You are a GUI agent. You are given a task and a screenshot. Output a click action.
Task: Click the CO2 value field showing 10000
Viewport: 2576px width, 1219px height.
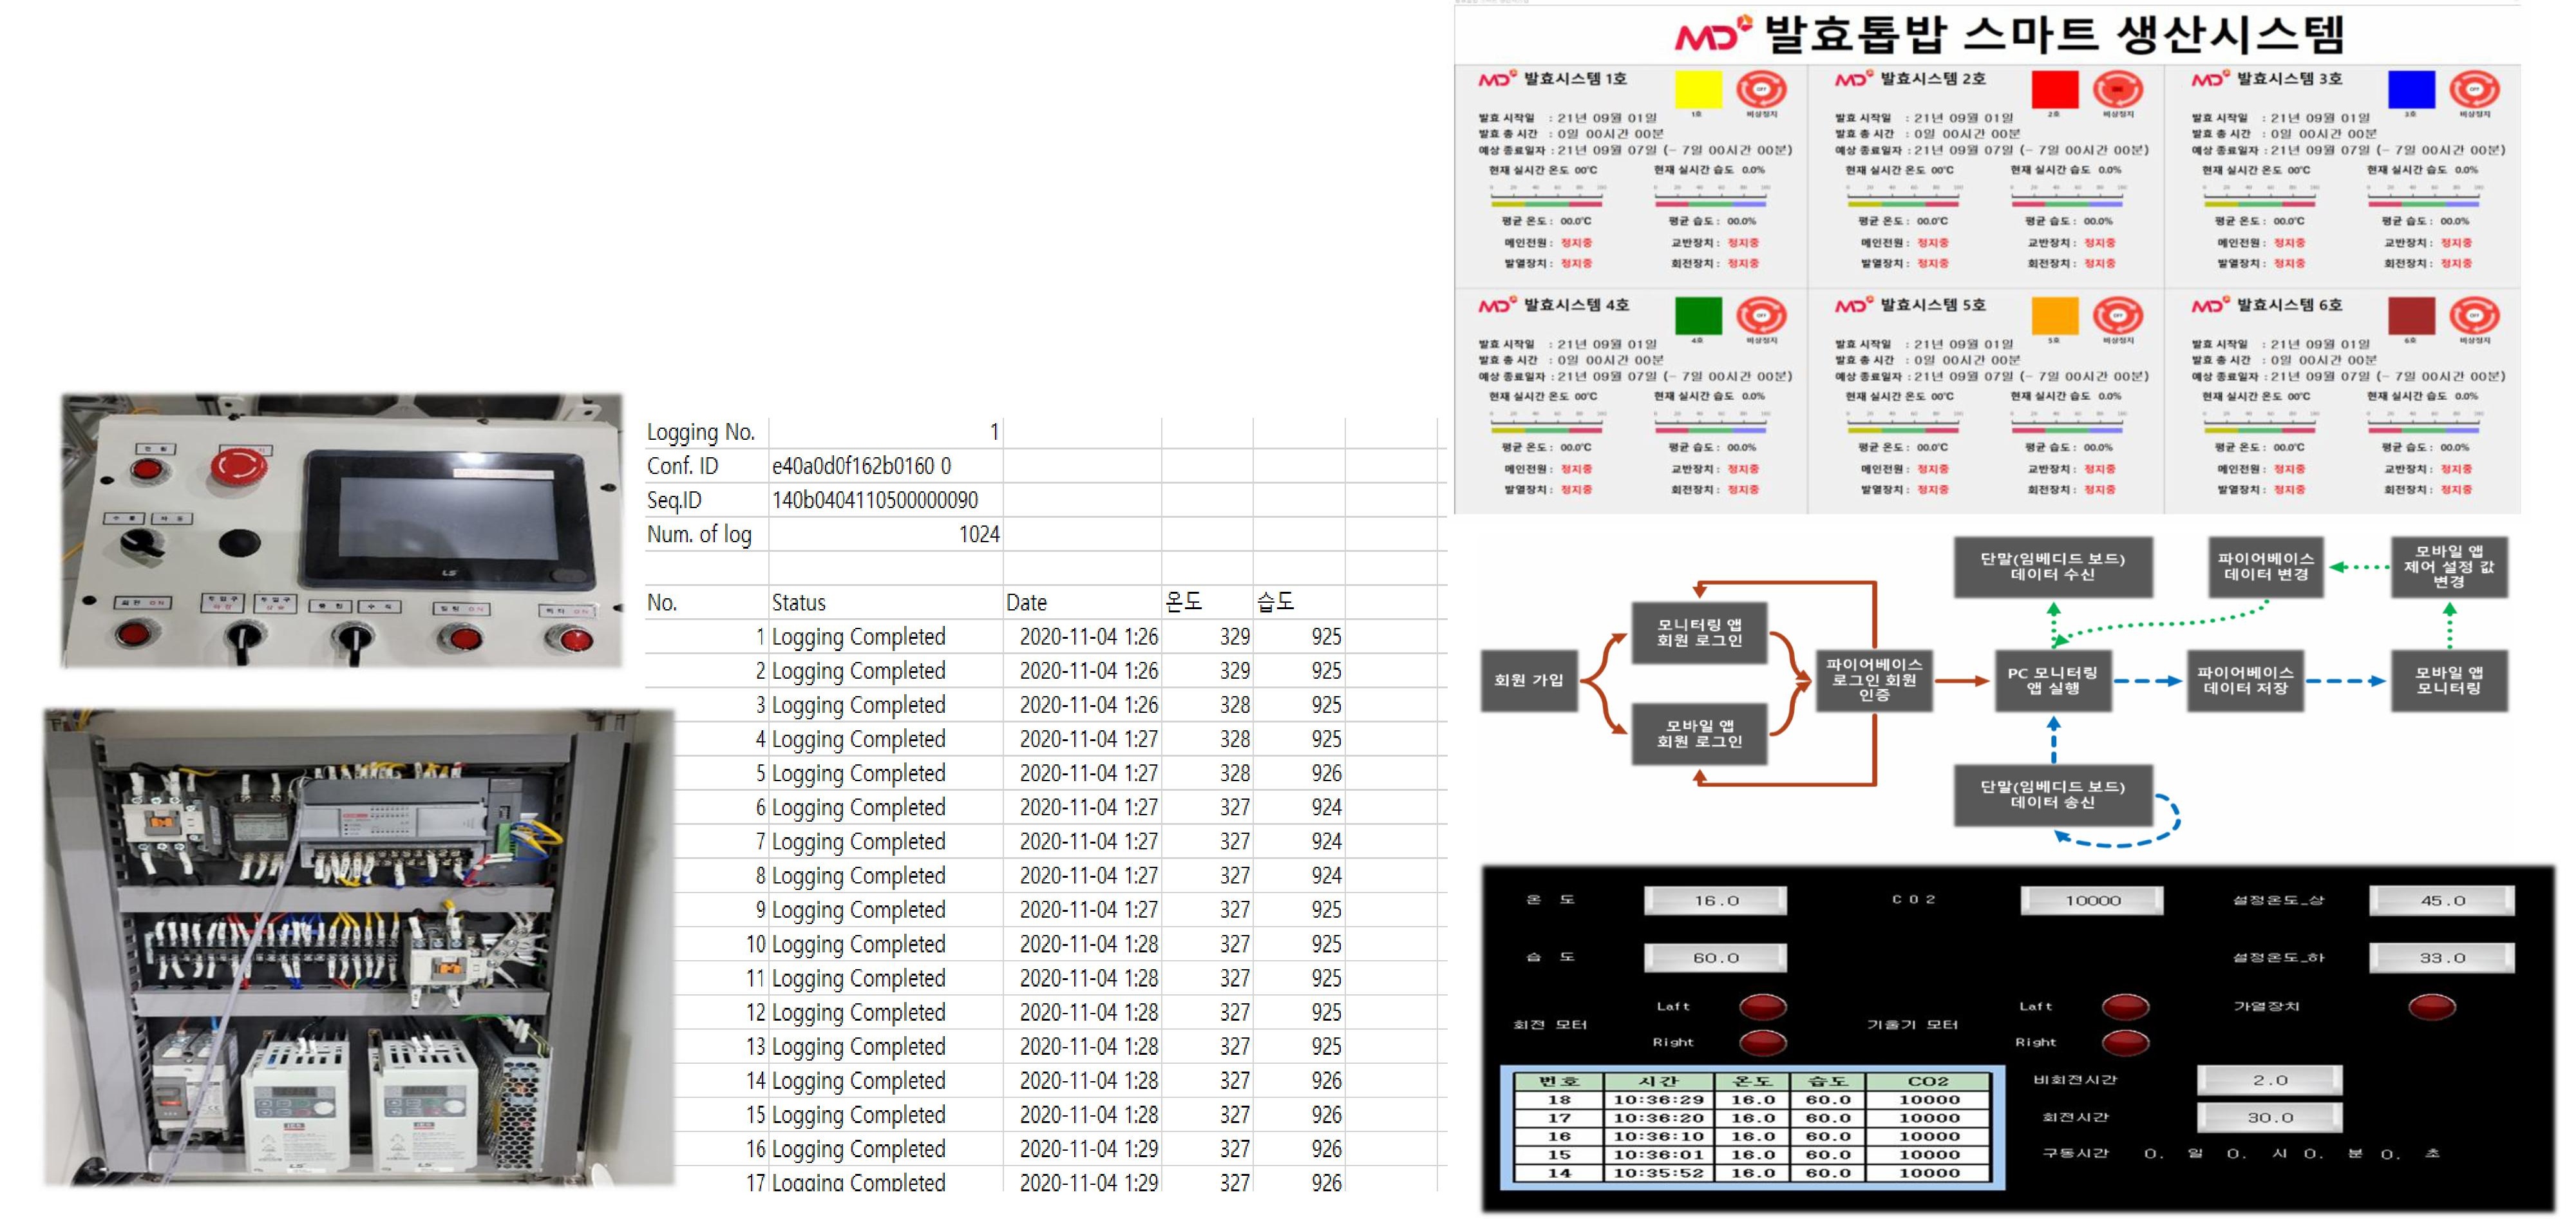coord(2092,900)
